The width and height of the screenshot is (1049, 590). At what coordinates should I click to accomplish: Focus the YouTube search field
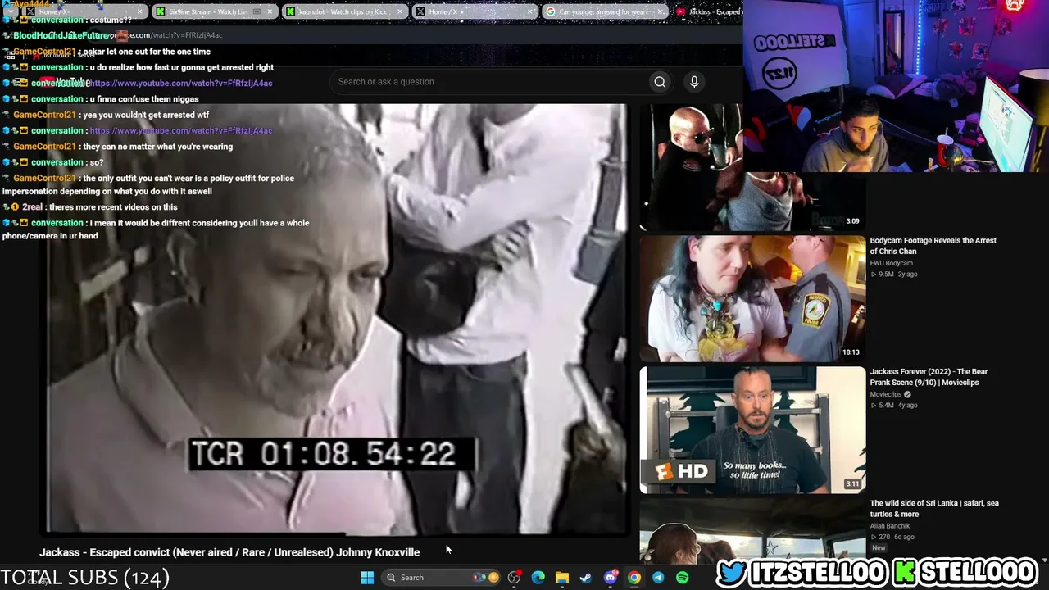tap(488, 82)
